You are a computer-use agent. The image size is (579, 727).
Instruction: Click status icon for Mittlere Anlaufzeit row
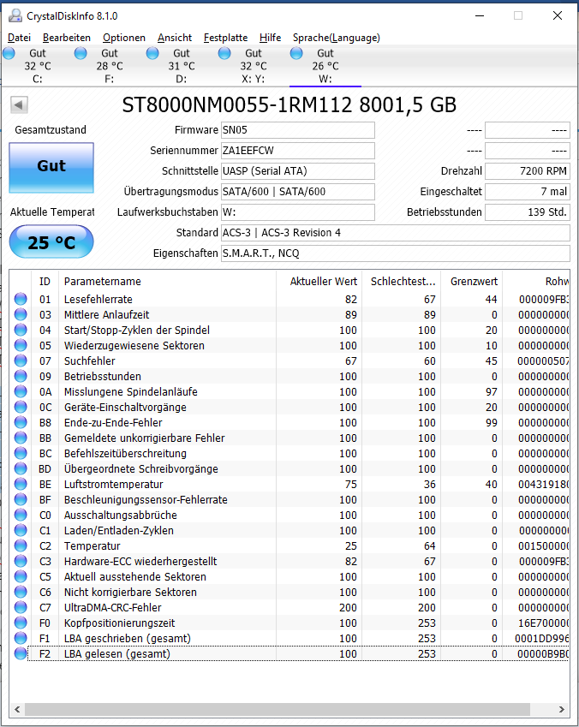[x=21, y=314]
